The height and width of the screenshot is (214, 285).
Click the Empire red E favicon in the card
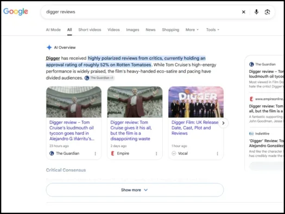point(113,153)
